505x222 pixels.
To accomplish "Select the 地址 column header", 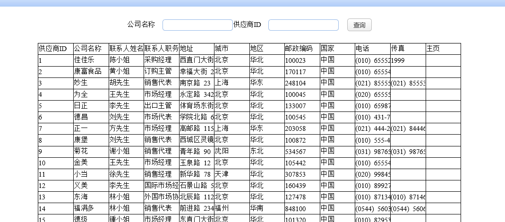I will pos(197,49).
